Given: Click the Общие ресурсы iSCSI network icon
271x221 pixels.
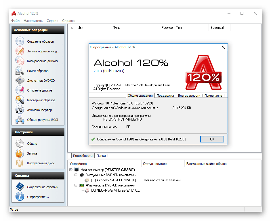Looking at the screenshot, I should click(20, 119).
